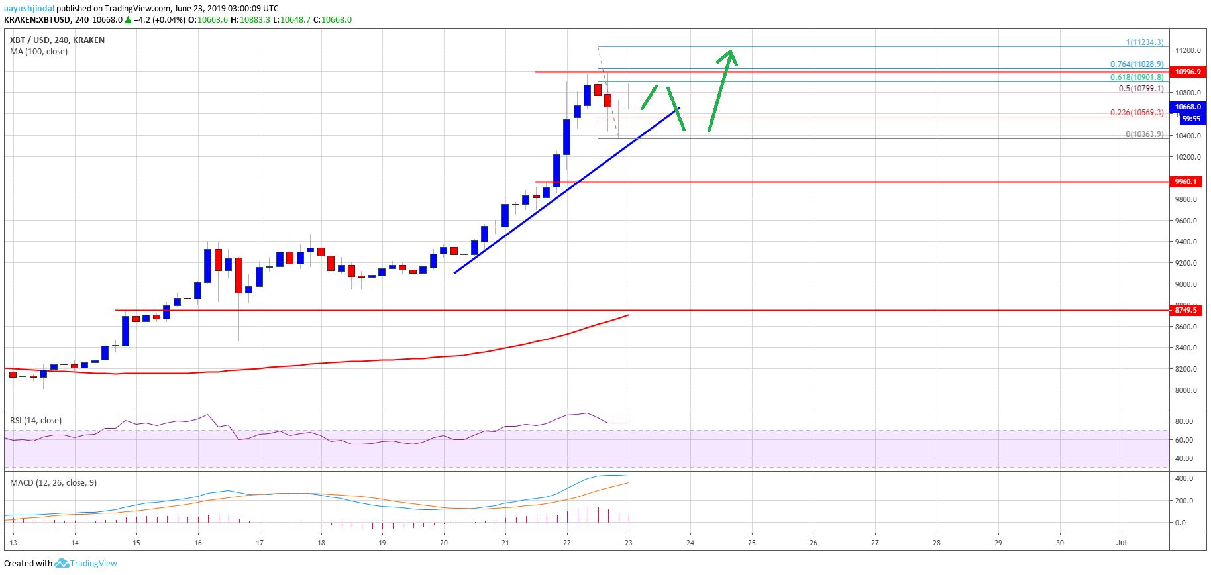Image resolution: width=1211 pixels, height=575 pixels.
Task: Open the TradingView link at bottom
Action: coord(93,564)
